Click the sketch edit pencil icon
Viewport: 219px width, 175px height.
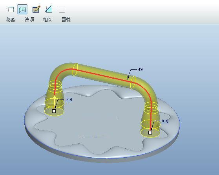[36, 9]
